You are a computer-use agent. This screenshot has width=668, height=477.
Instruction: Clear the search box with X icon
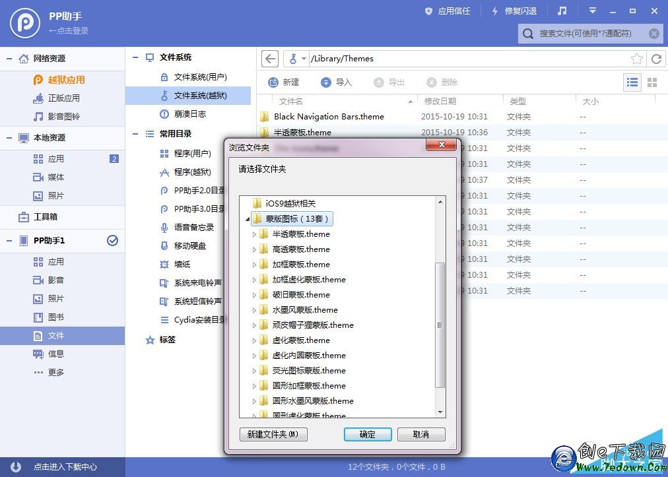[654, 33]
